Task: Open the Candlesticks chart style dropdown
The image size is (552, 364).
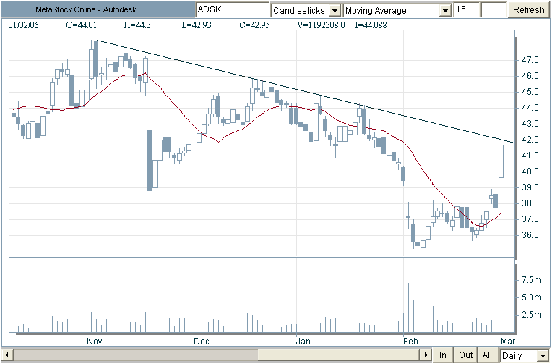Action: tap(306, 10)
